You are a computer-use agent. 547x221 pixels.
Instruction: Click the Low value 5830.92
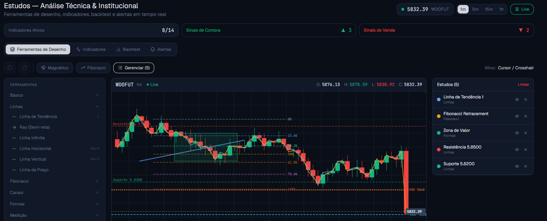coord(385,85)
